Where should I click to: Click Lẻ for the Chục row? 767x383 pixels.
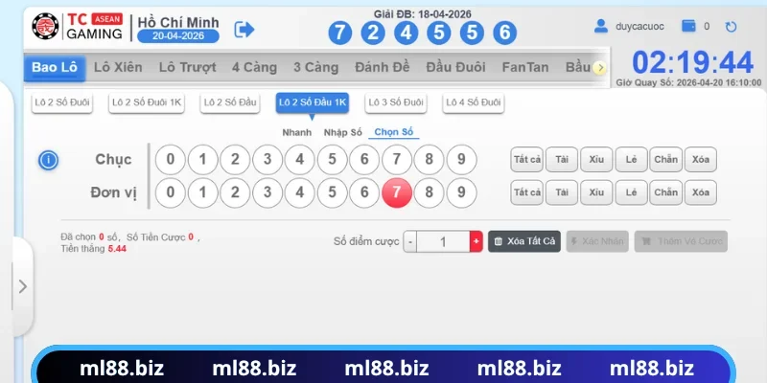[631, 160]
